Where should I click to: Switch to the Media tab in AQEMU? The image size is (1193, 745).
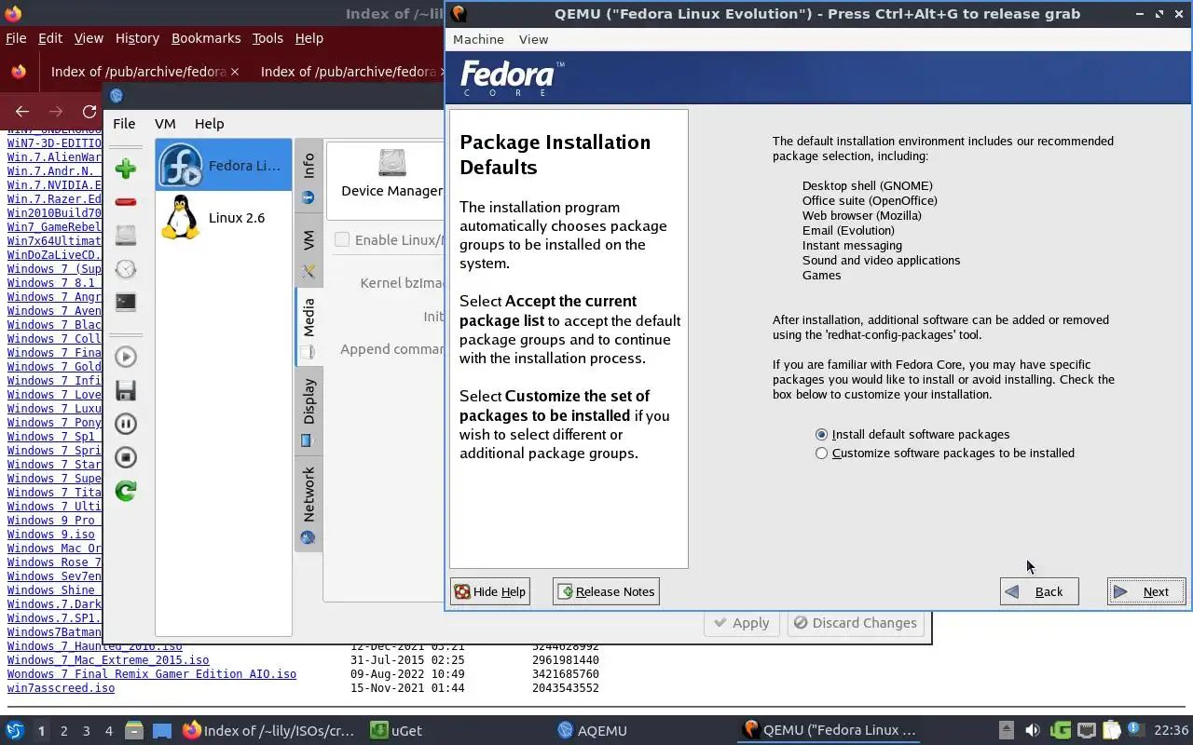point(309,328)
